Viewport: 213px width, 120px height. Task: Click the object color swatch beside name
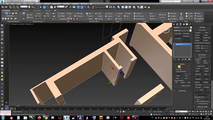pyautogui.click(x=191, y=27)
